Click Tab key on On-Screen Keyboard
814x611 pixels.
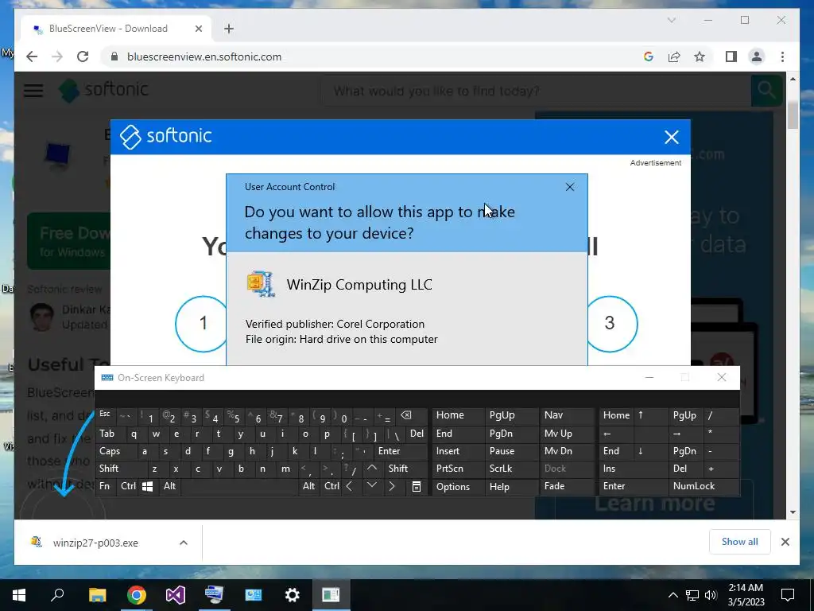pos(108,434)
